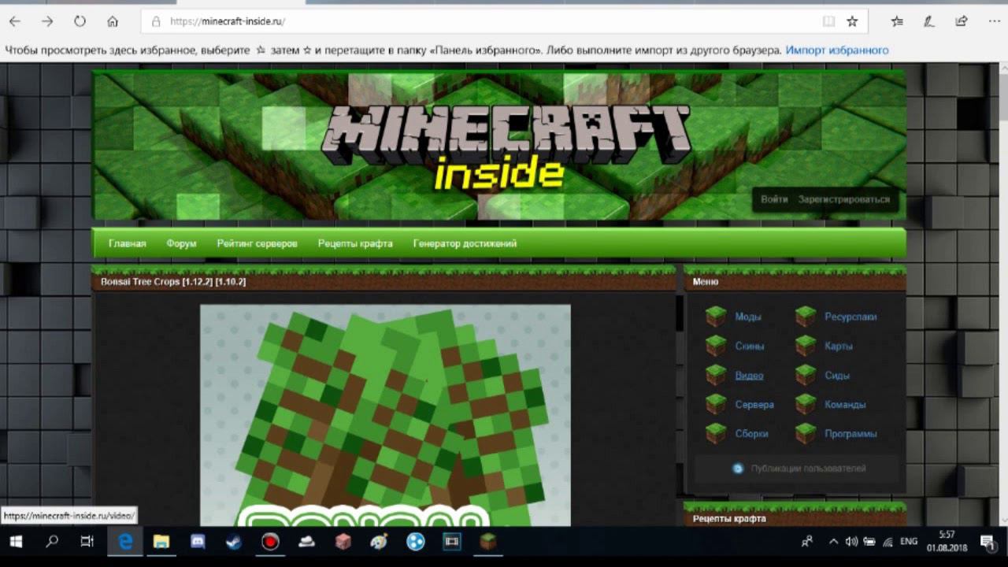Open the add notes pen icon
This screenshot has width=1008, height=567.
(929, 21)
